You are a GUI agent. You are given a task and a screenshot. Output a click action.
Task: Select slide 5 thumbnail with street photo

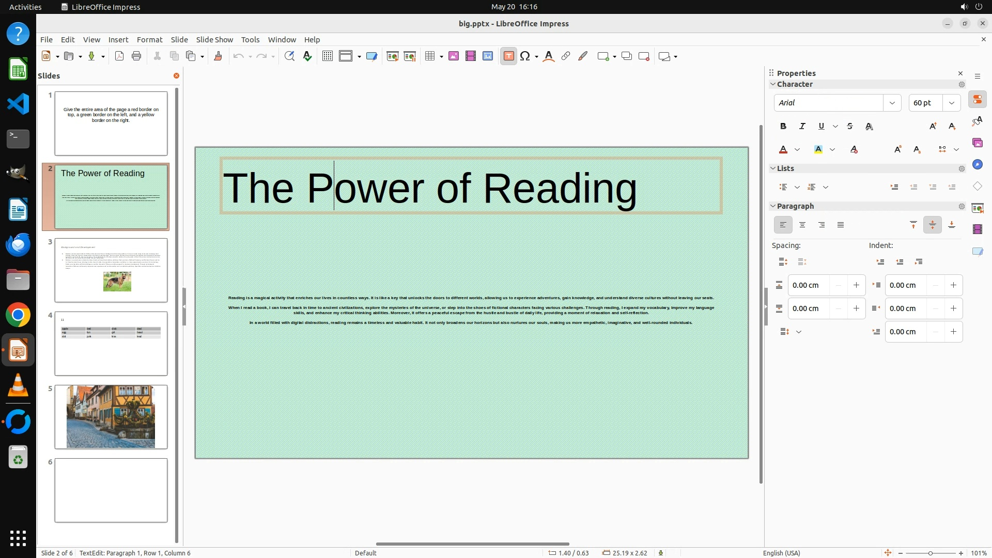point(111,416)
